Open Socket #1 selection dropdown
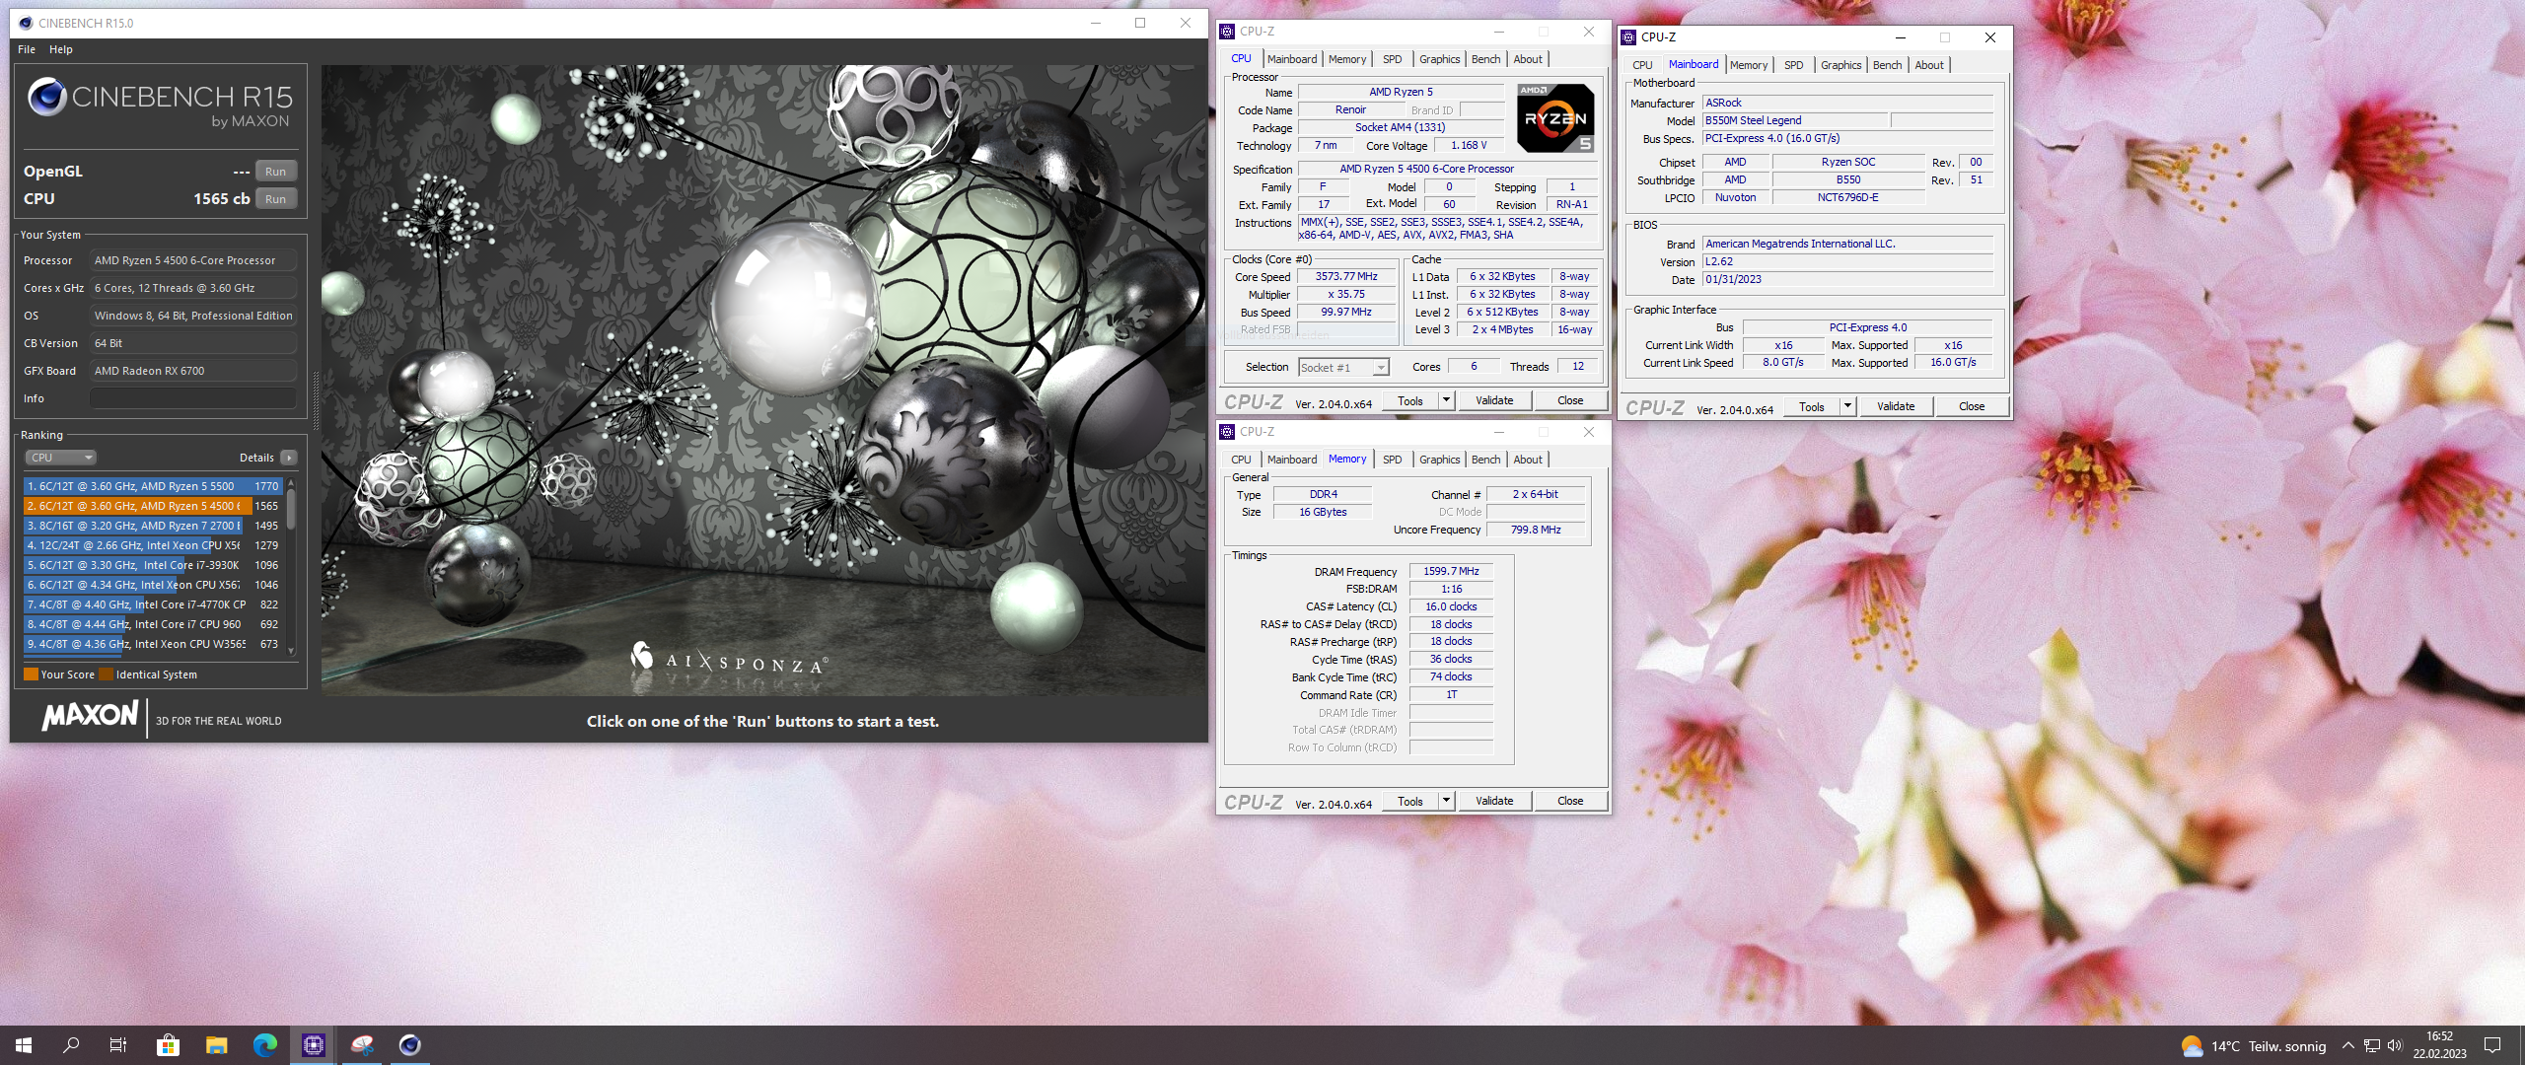This screenshot has height=1065, width=2525. coord(1343,368)
